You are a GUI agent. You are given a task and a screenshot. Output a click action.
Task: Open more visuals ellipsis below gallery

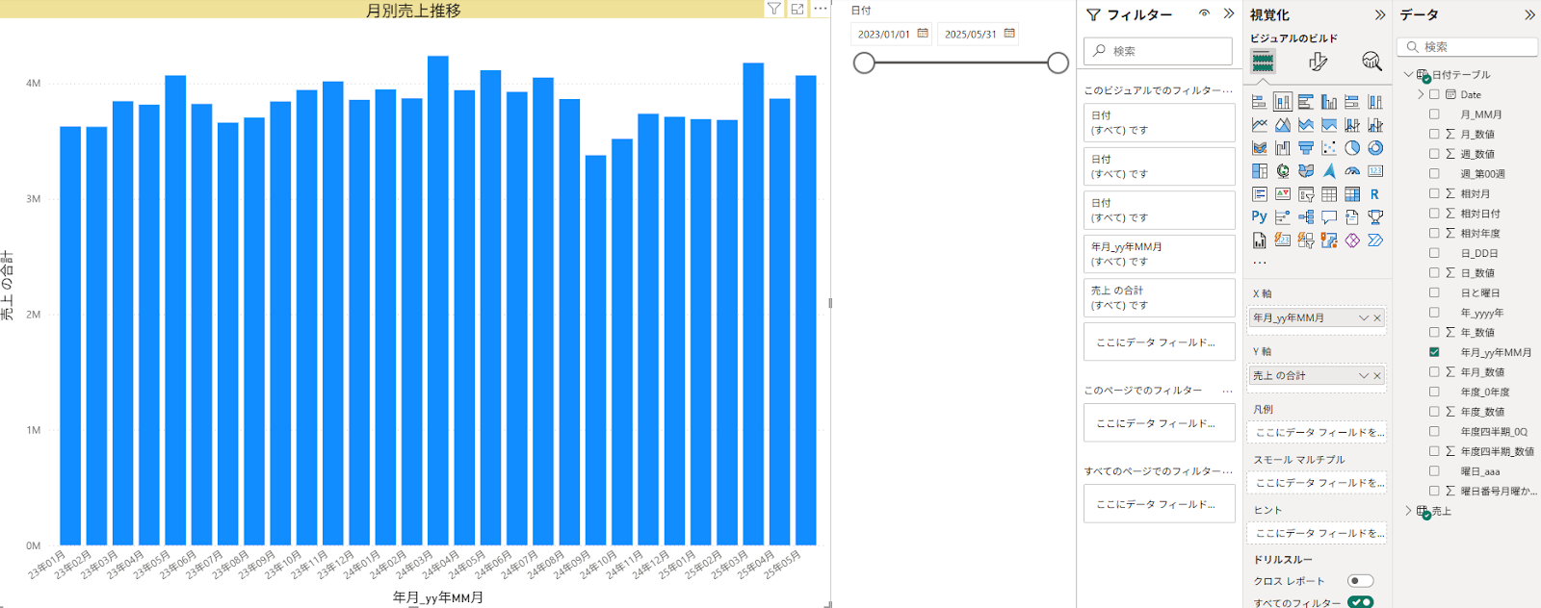coord(1260,262)
